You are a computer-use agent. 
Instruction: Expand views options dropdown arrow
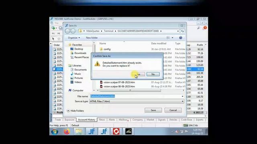point(172,38)
